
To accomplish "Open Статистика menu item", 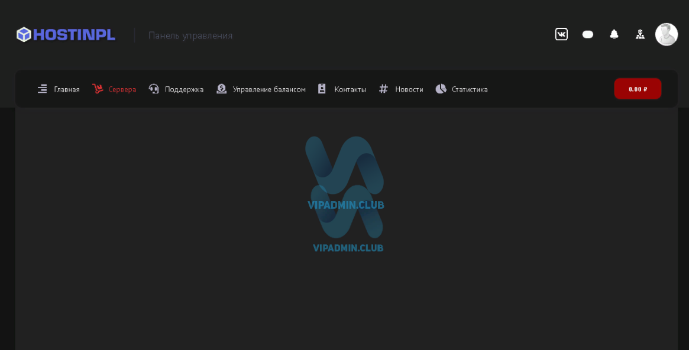I will coord(470,90).
